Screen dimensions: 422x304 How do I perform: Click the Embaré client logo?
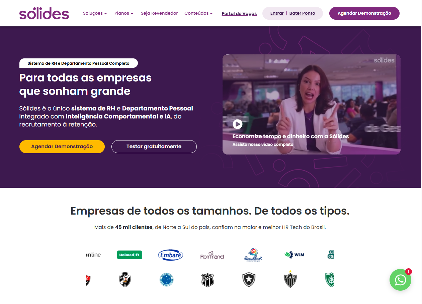pyautogui.click(x=170, y=255)
